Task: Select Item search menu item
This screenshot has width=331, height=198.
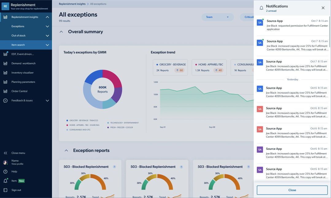Action: pos(26,45)
